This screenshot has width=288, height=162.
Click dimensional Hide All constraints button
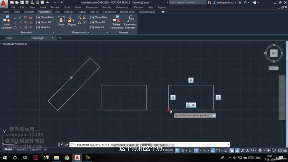tap(98, 28)
